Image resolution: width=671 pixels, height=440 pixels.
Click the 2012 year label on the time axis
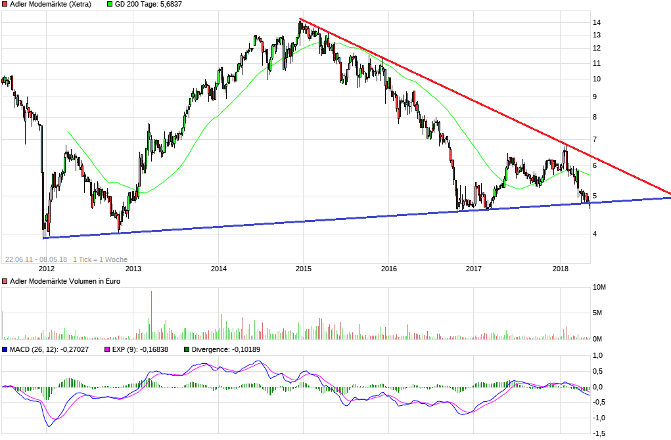tap(46, 269)
